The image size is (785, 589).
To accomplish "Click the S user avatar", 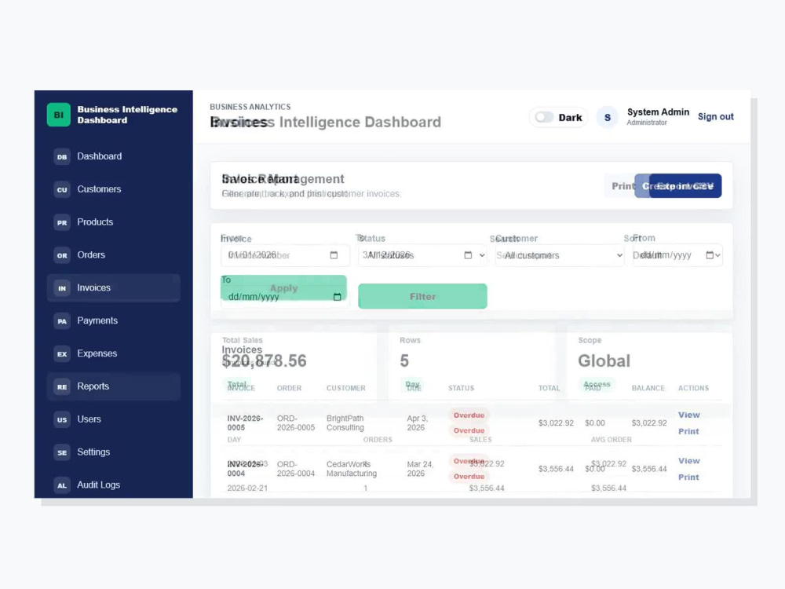I will (608, 117).
